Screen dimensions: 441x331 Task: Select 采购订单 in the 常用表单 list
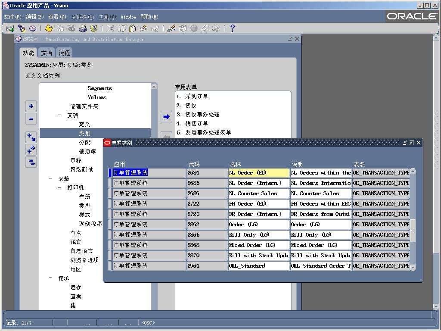[196, 96]
